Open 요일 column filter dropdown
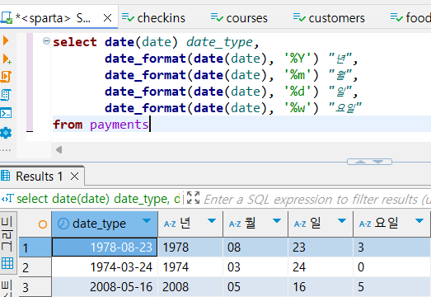 [x=419, y=221]
